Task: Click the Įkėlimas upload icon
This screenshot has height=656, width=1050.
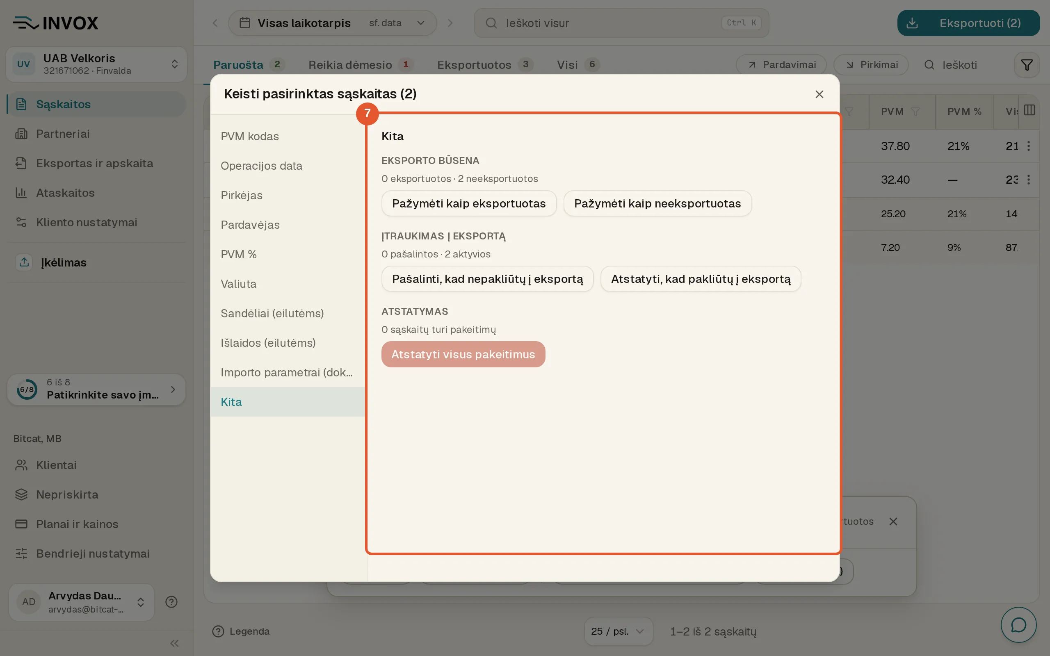Action: tap(24, 262)
